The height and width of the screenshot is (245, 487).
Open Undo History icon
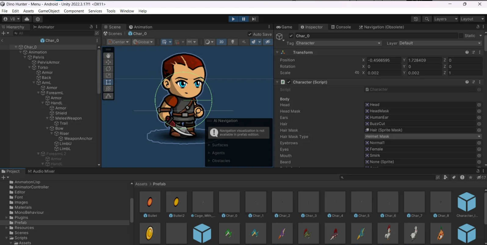click(x=416, y=19)
